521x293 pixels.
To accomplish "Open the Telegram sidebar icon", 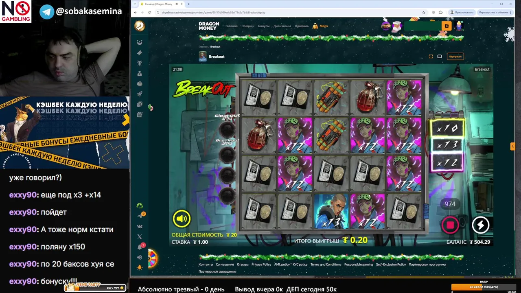I will click(140, 216).
